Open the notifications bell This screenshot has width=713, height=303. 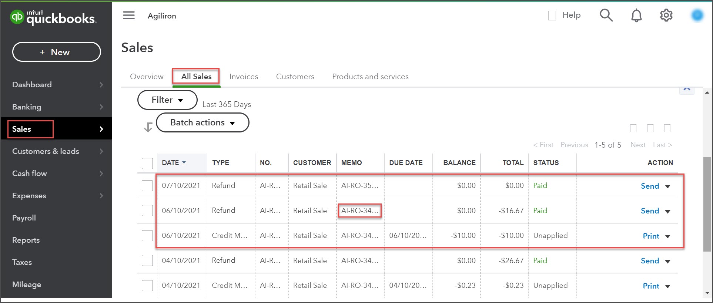click(636, 16)
